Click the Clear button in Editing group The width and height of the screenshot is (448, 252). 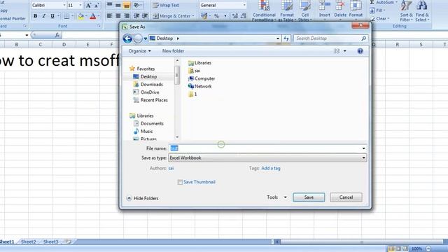point(379,19)
